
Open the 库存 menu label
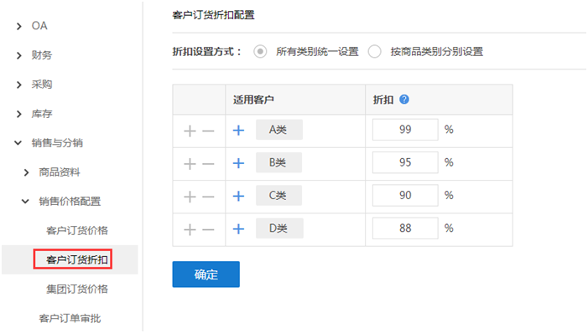(x=42, y=114)
